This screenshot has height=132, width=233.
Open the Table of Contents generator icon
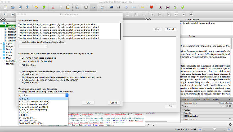(x=168, y=7)
